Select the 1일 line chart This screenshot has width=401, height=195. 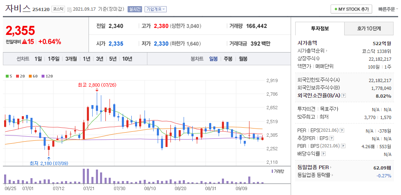click(x=38, y=59)
